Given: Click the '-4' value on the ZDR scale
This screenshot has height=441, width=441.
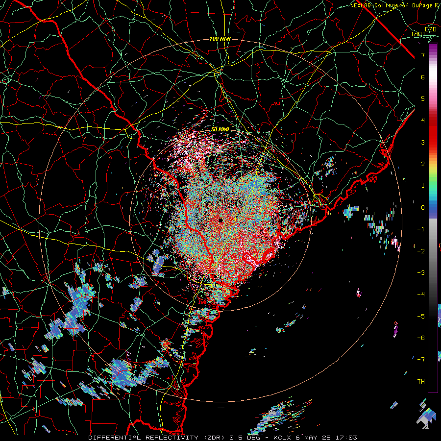Looking at the screenshot, I should tap(421, 294).
